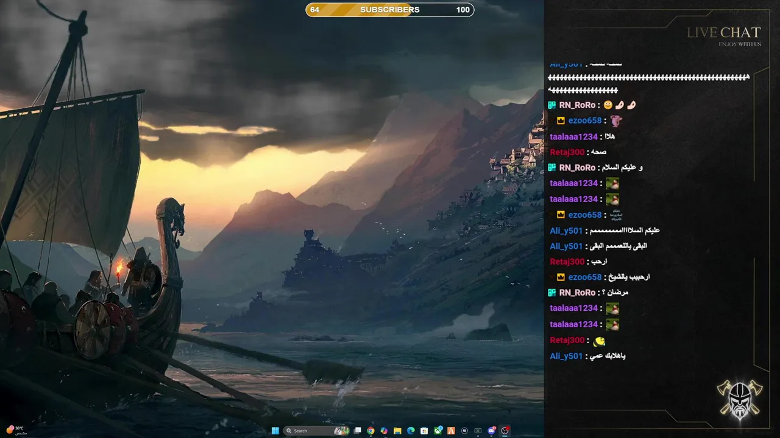Click the '64' current subscriber count
Viewport: 780px width, 438px height.
pyautogui.click(x=314, y=10)
